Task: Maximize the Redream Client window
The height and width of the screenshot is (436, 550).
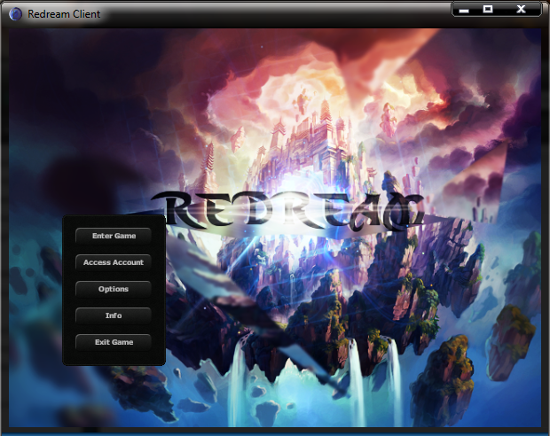Action: [x=488, y=9]
